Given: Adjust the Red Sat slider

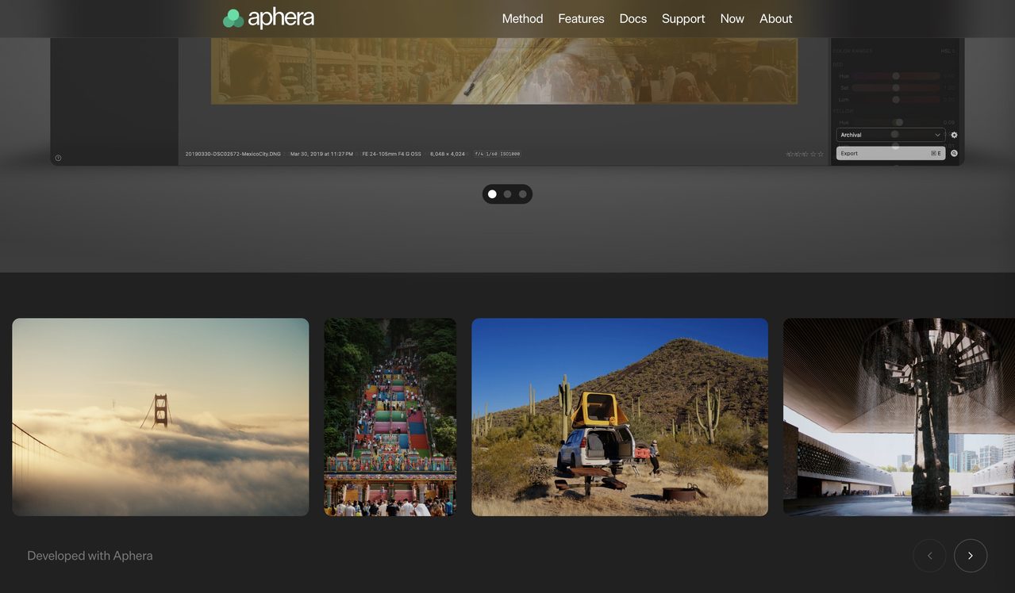Looking at the screenshot, I should coord(896,87).
